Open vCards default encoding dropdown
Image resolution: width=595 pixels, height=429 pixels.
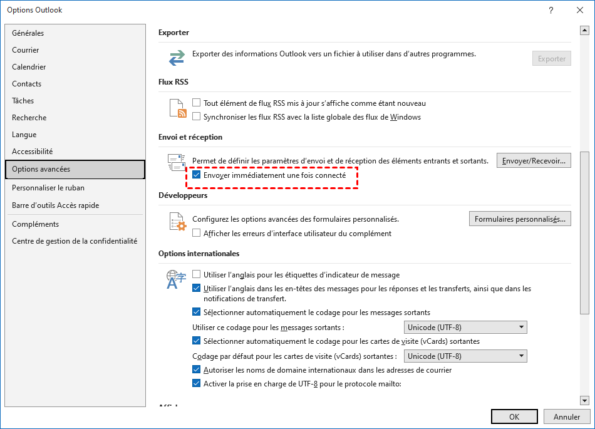(x=465, y=356)
